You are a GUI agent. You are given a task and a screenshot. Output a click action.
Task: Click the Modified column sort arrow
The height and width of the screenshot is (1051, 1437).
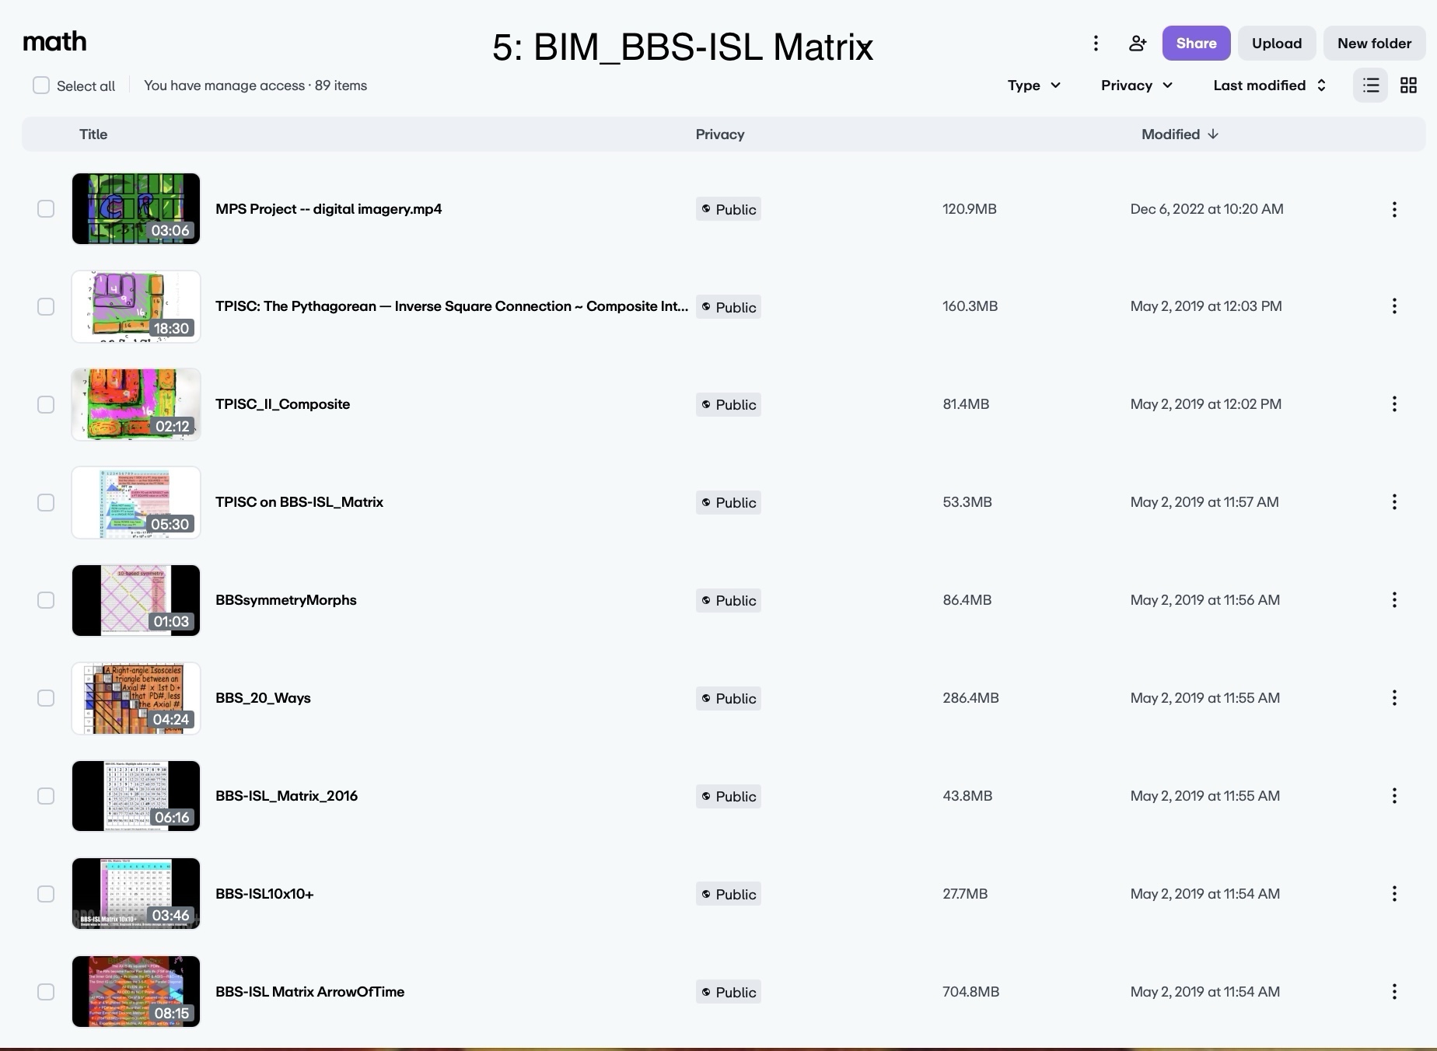coord(1213,134)
